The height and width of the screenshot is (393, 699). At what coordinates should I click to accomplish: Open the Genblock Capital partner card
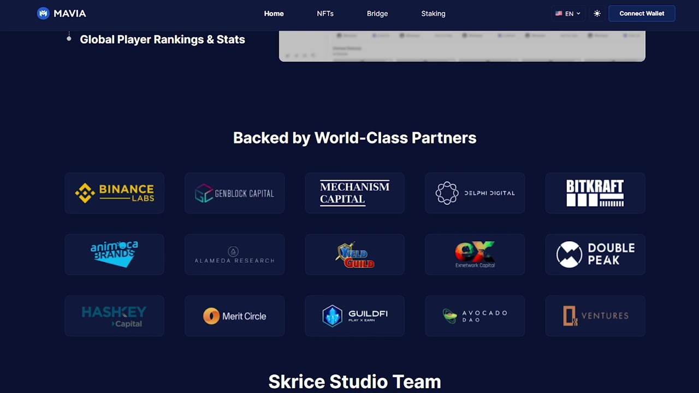(234, 193)
